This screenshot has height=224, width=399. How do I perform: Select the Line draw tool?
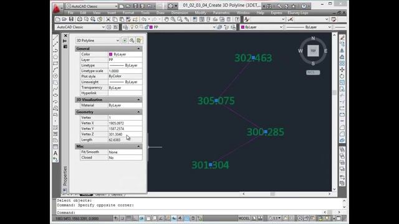(x=55, y=38)
